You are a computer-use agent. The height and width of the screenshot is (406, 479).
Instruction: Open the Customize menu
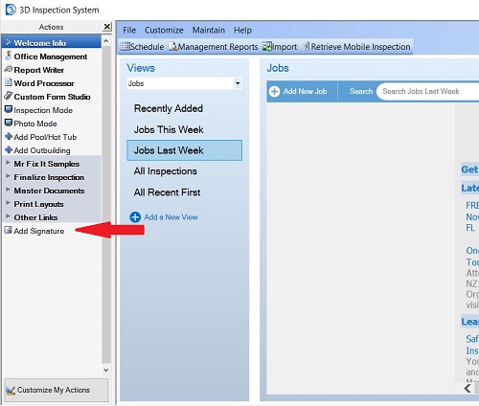pos(164,30)
